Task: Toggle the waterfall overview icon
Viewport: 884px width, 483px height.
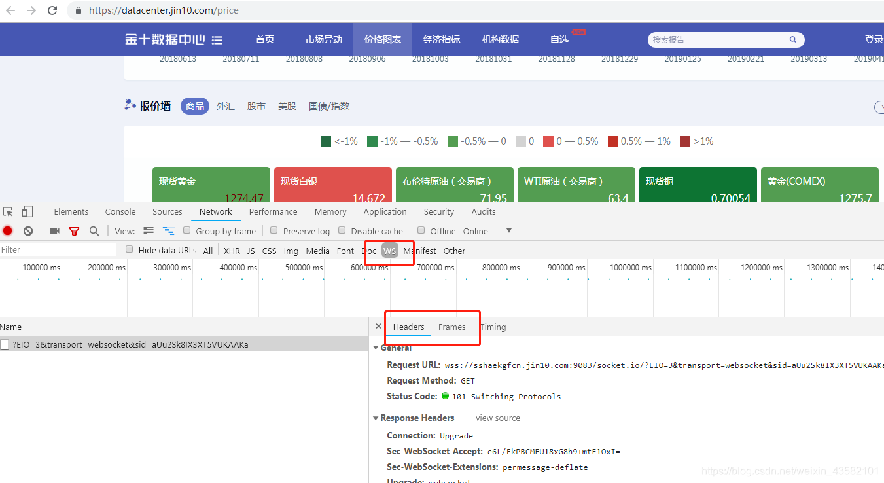Action: [169, 231]
